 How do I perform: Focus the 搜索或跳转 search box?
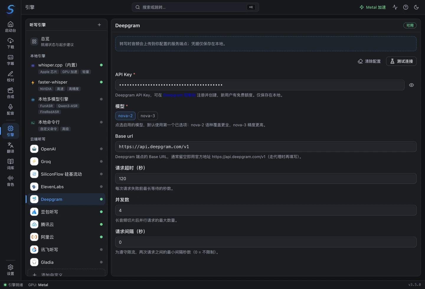click(195, 7)
